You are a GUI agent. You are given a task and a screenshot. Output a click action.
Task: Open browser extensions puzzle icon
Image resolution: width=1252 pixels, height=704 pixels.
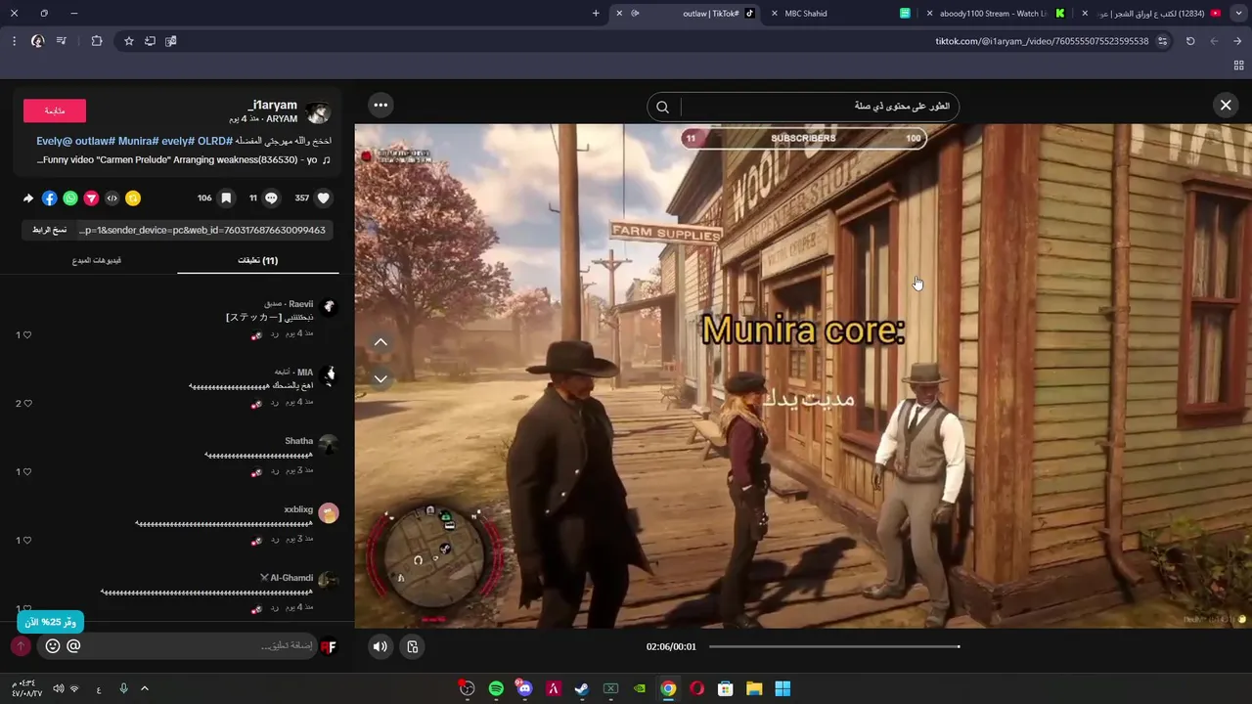click(96, 41)
